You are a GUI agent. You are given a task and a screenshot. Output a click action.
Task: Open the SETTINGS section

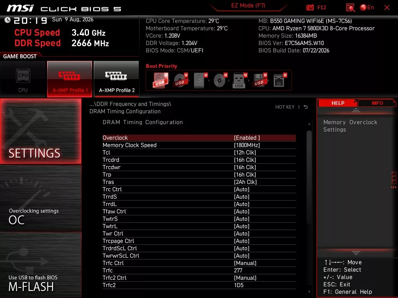(40, 131)
